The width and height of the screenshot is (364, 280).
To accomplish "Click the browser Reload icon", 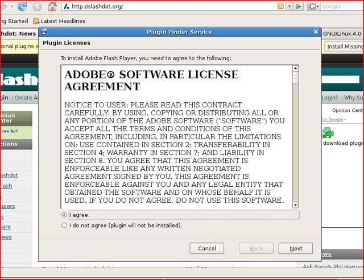I will (22, 6).
